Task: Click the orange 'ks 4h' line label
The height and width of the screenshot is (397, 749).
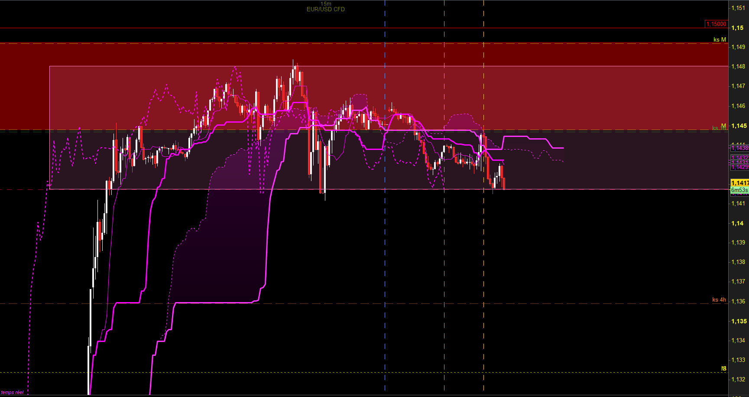Action: (719, 299)
